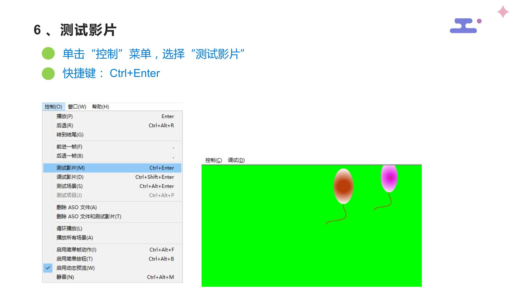
Task: Choose 调试影片(D) from the menu
Action: coord(112,177)
